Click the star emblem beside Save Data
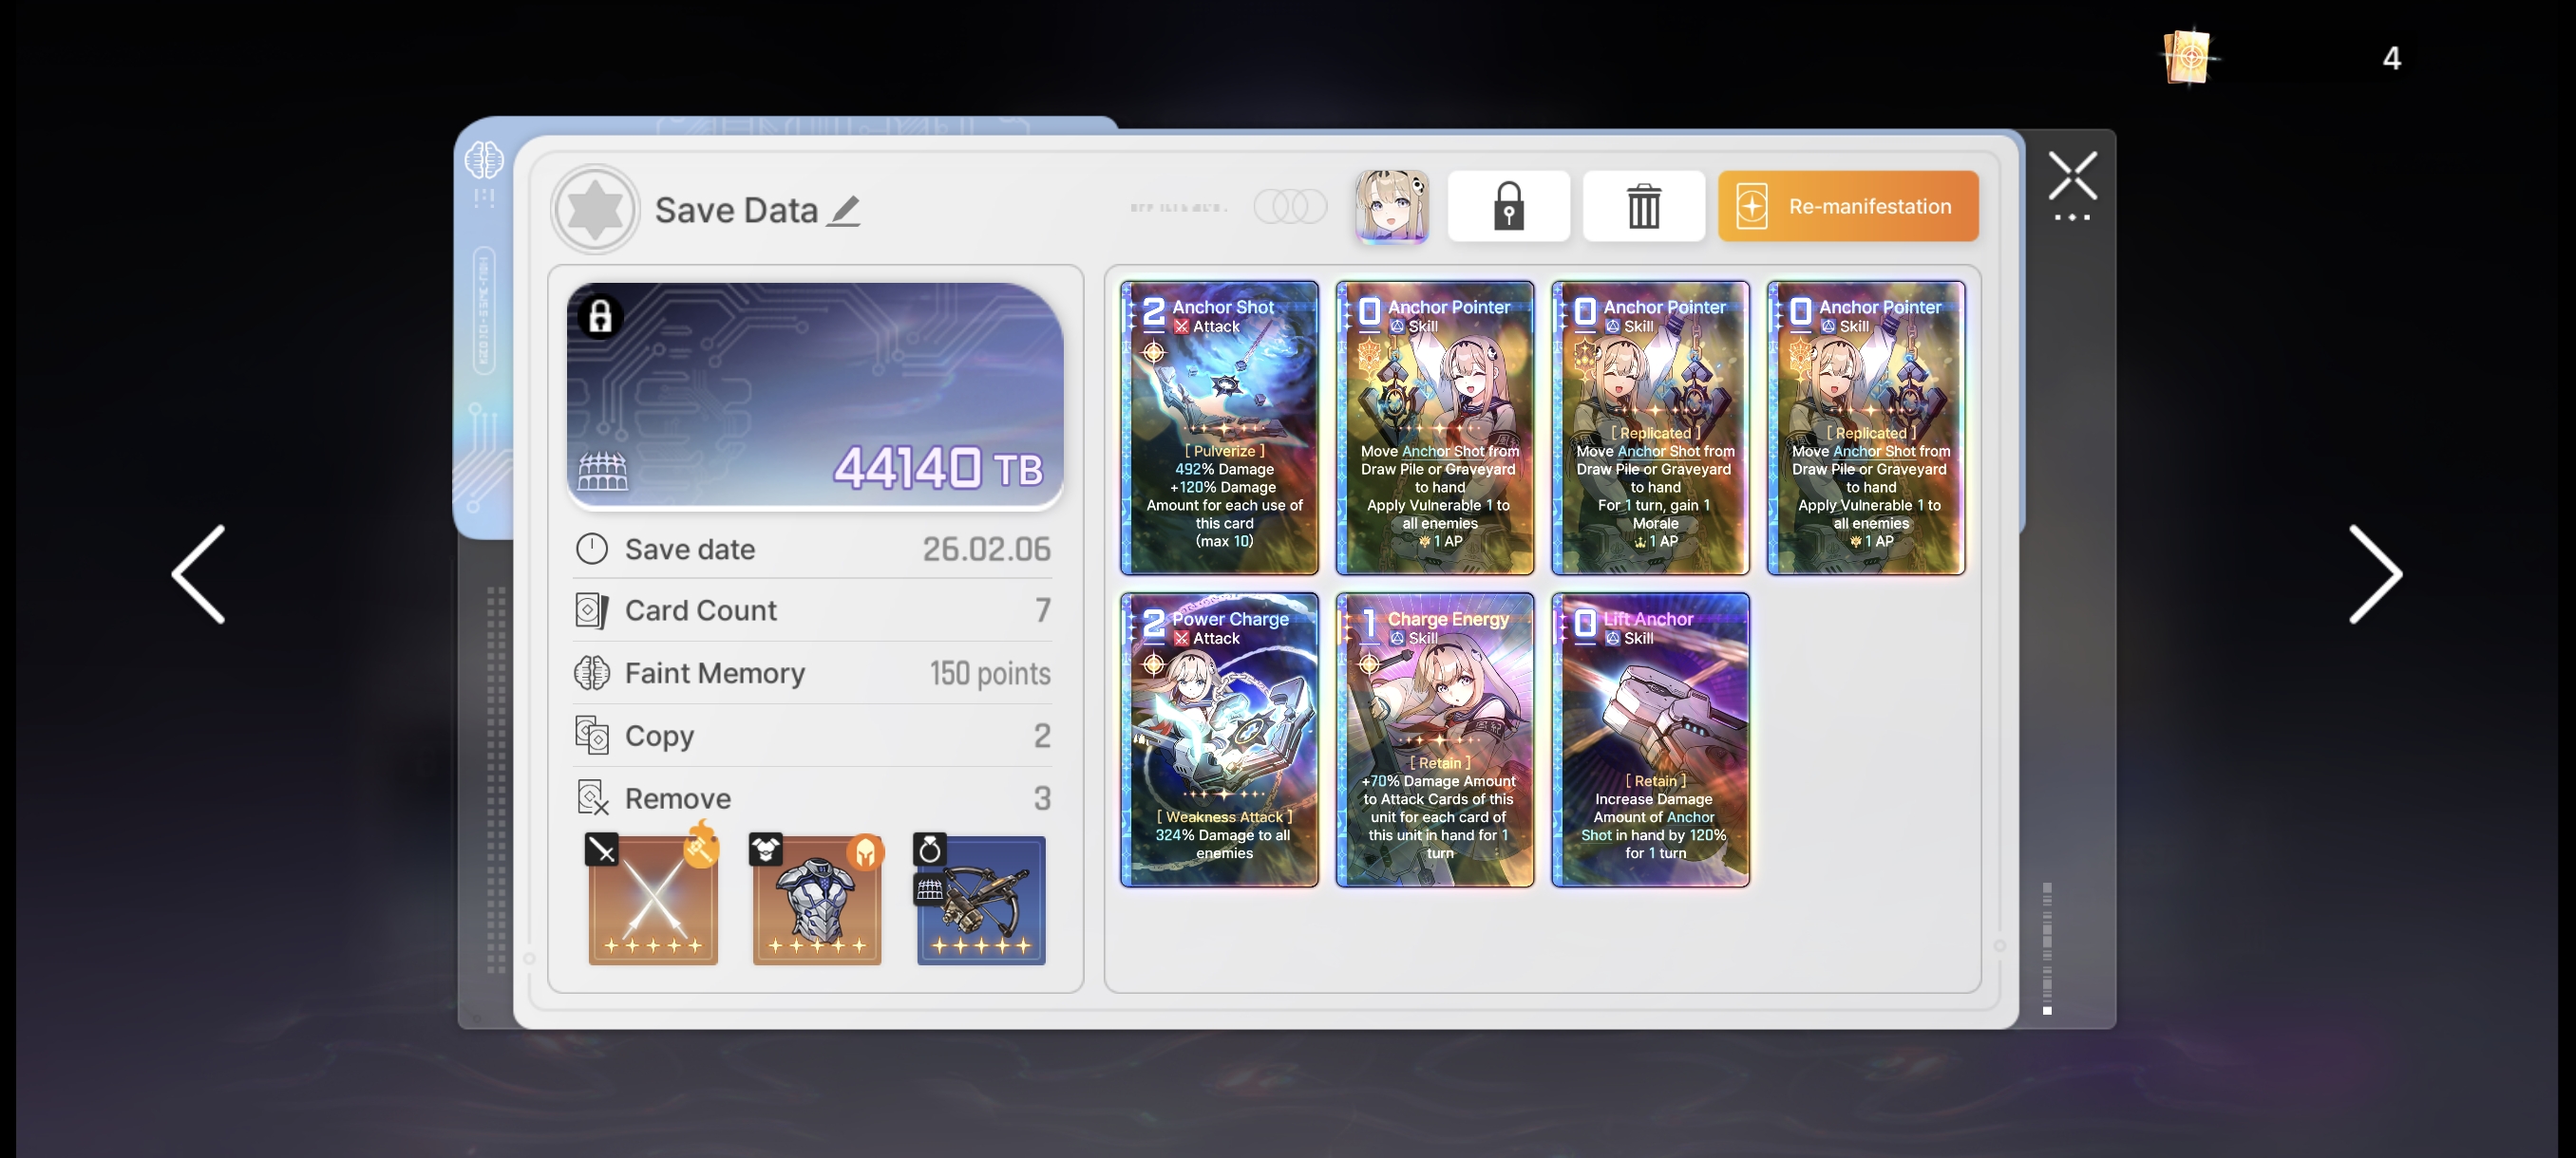The width and height of the screenshot is (2576, 1158). tap(595, 210)
